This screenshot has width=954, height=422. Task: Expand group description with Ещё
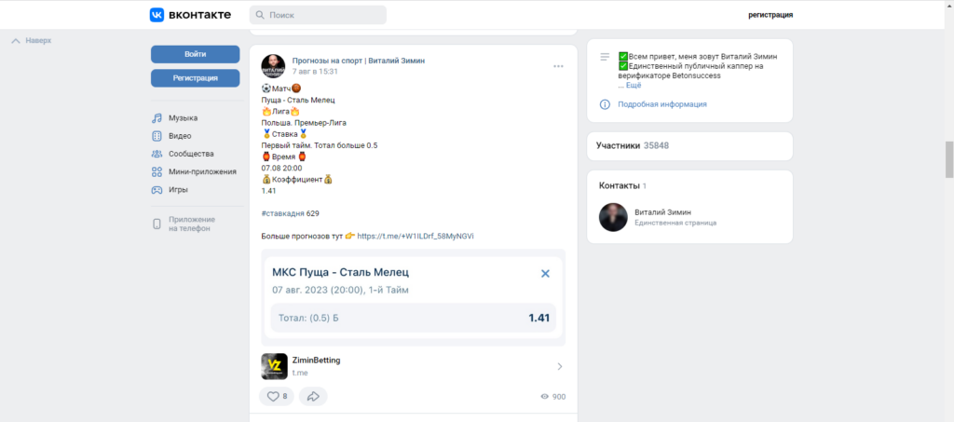click(633, 86)
